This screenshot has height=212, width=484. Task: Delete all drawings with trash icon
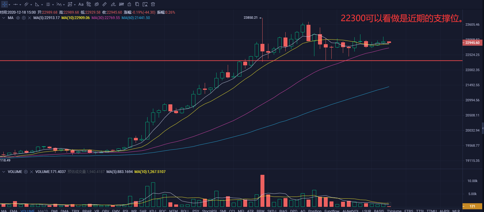coord(153,4)
